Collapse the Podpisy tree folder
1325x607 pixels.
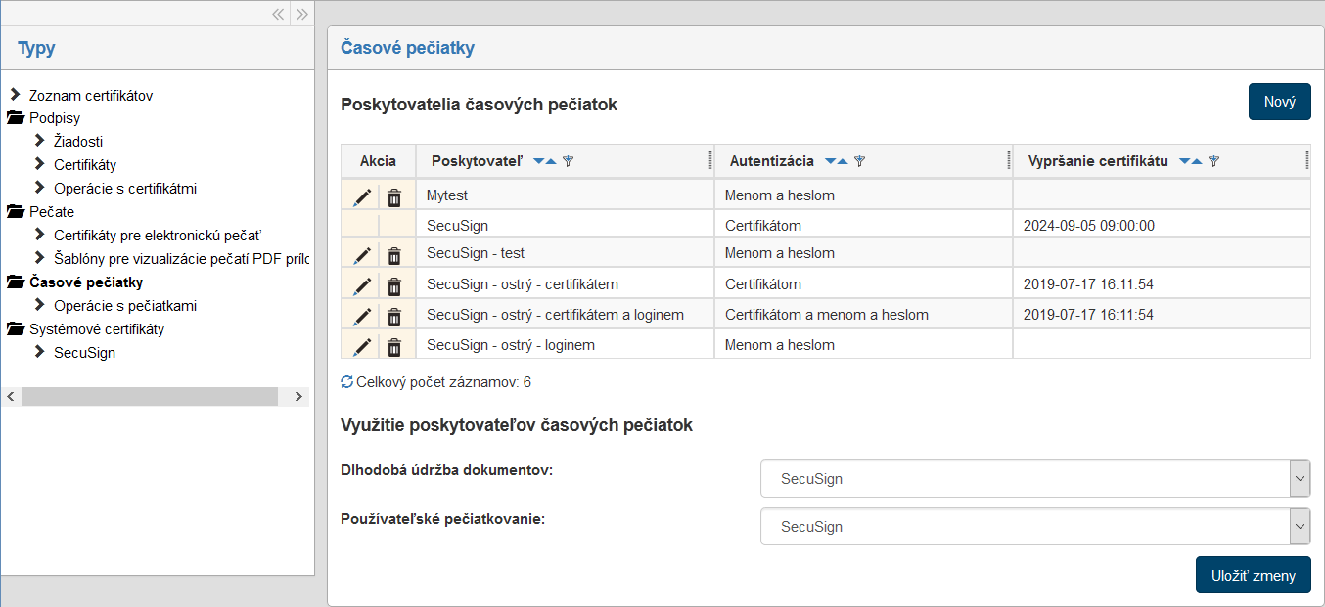(x=16, y=118)
